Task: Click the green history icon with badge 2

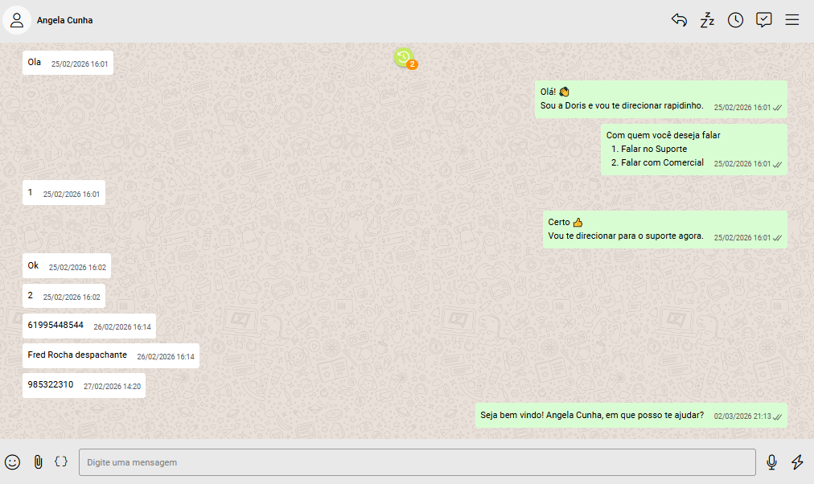Action: pyautogui.click(x=404, y=58)
